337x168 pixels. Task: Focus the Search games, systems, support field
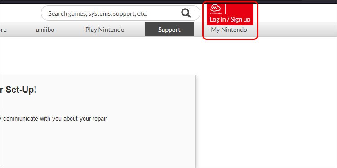[x=120, y=13]
